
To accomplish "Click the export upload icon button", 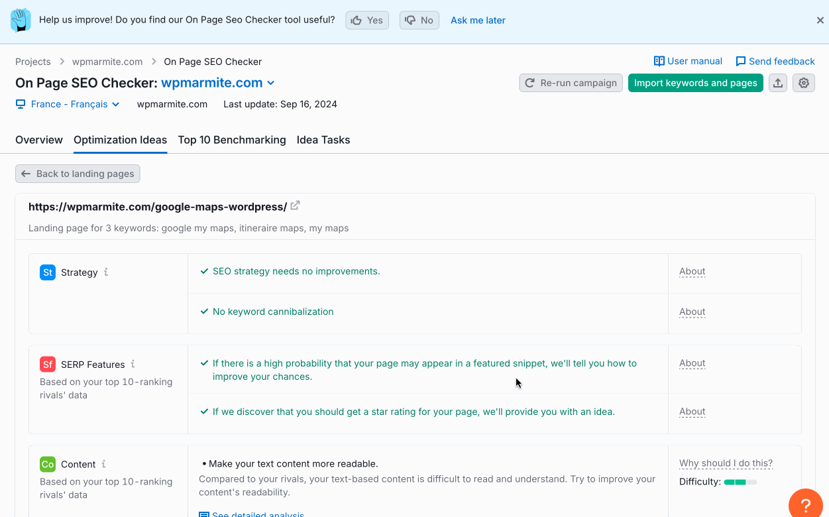I will click(778, 83).
